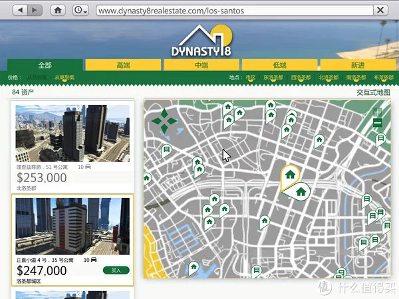Open the browsing history clock dropdown

[80, 11]
